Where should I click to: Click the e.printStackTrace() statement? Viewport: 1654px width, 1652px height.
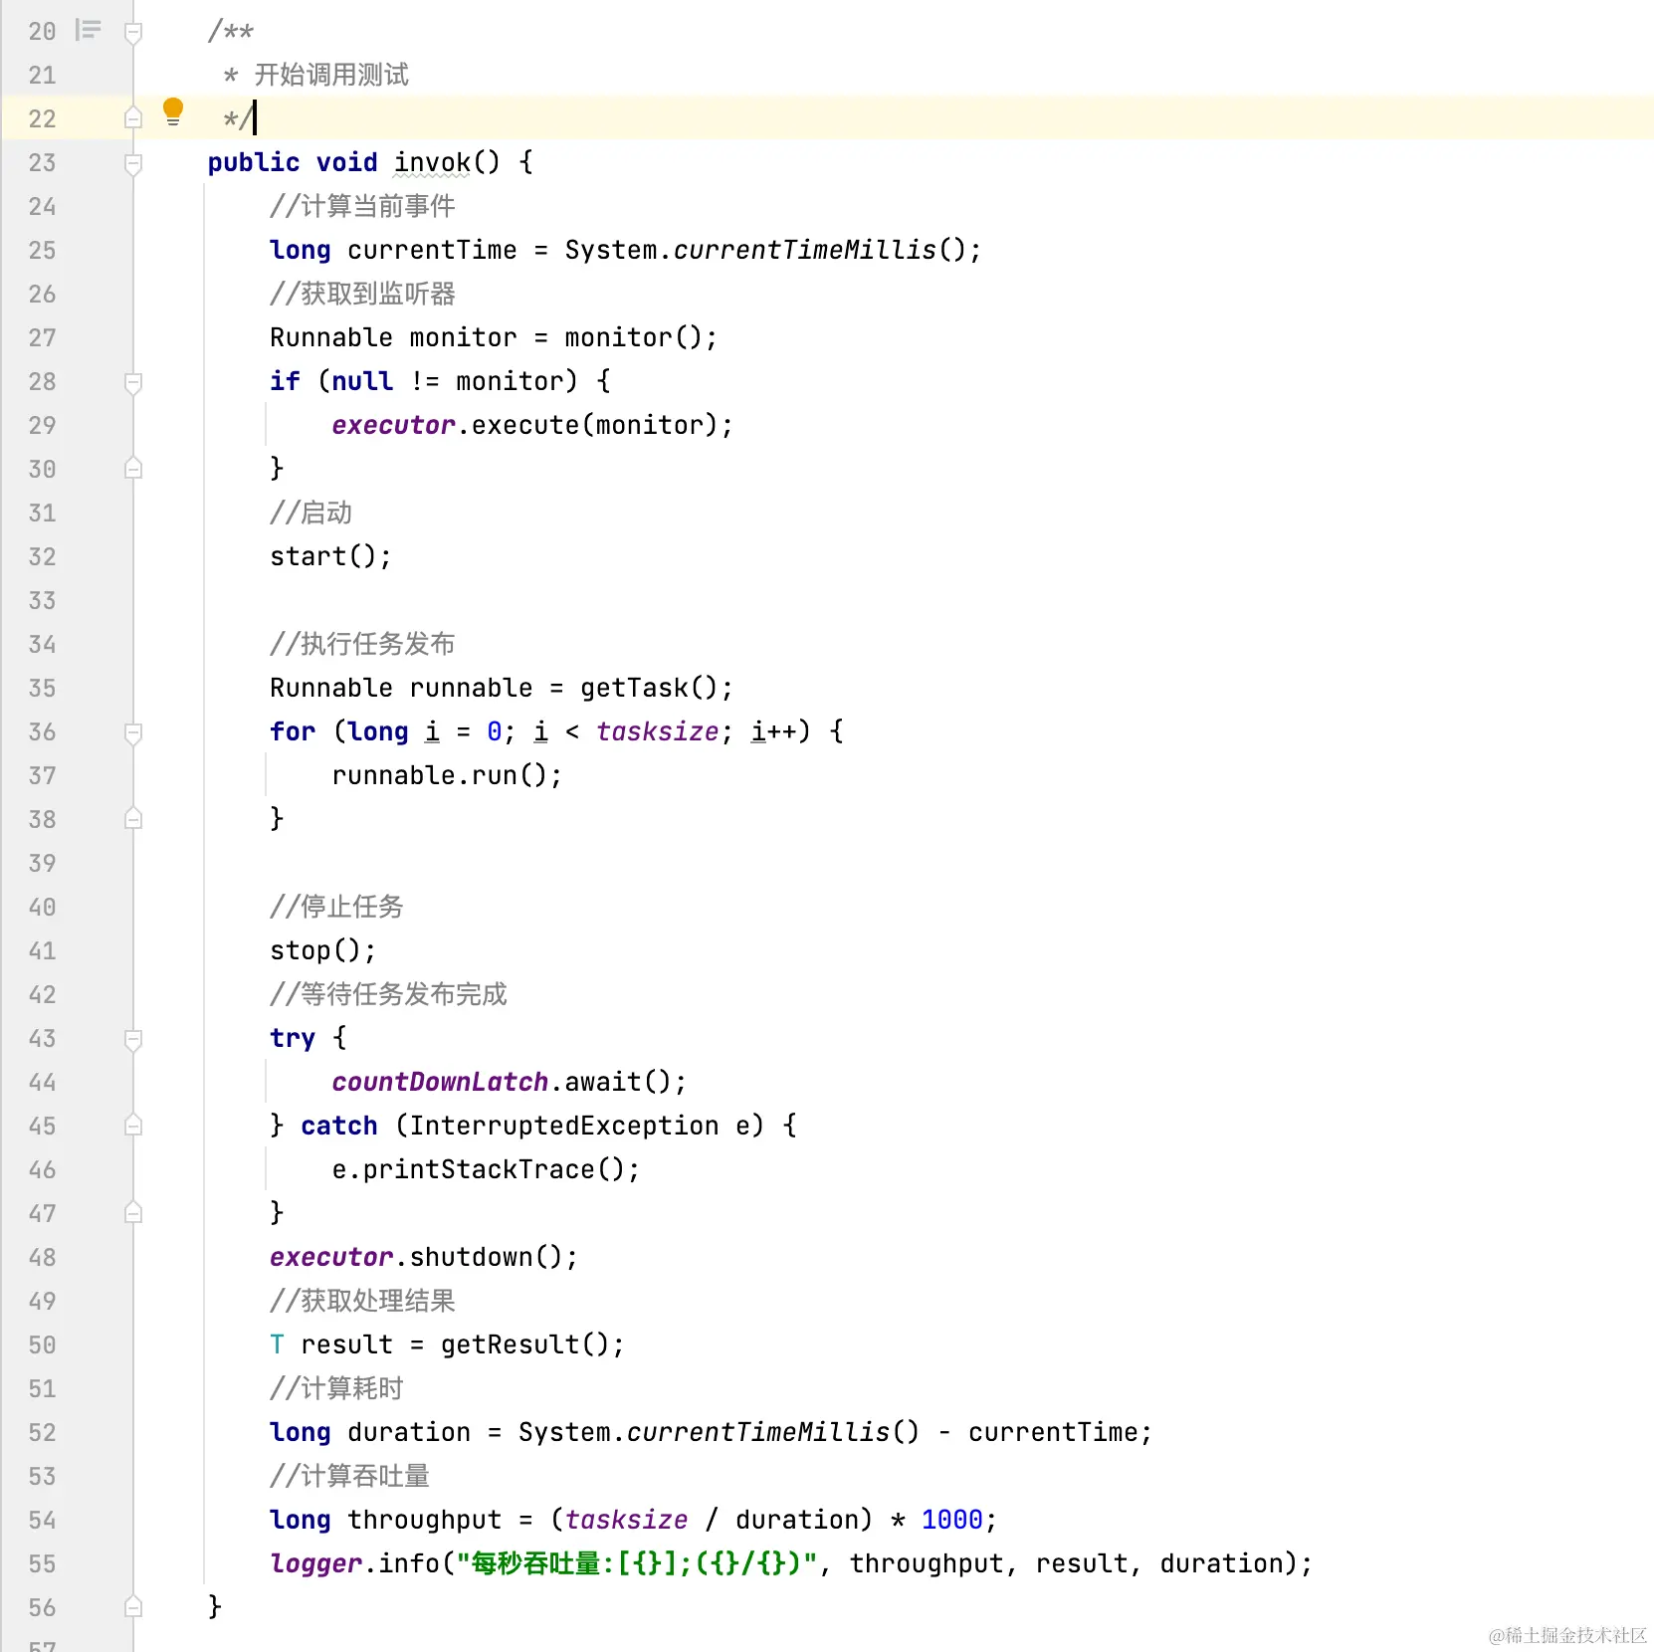coord(486,1169)
